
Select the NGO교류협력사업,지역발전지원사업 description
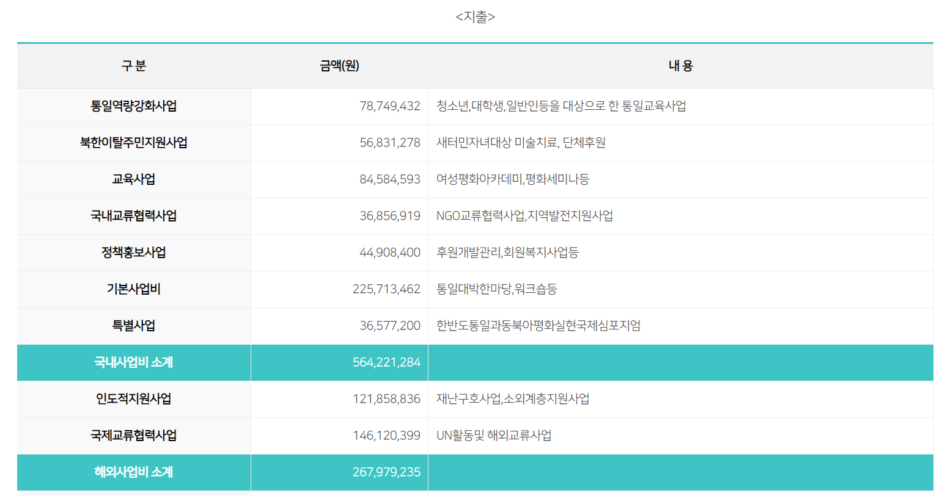[523, 216]
